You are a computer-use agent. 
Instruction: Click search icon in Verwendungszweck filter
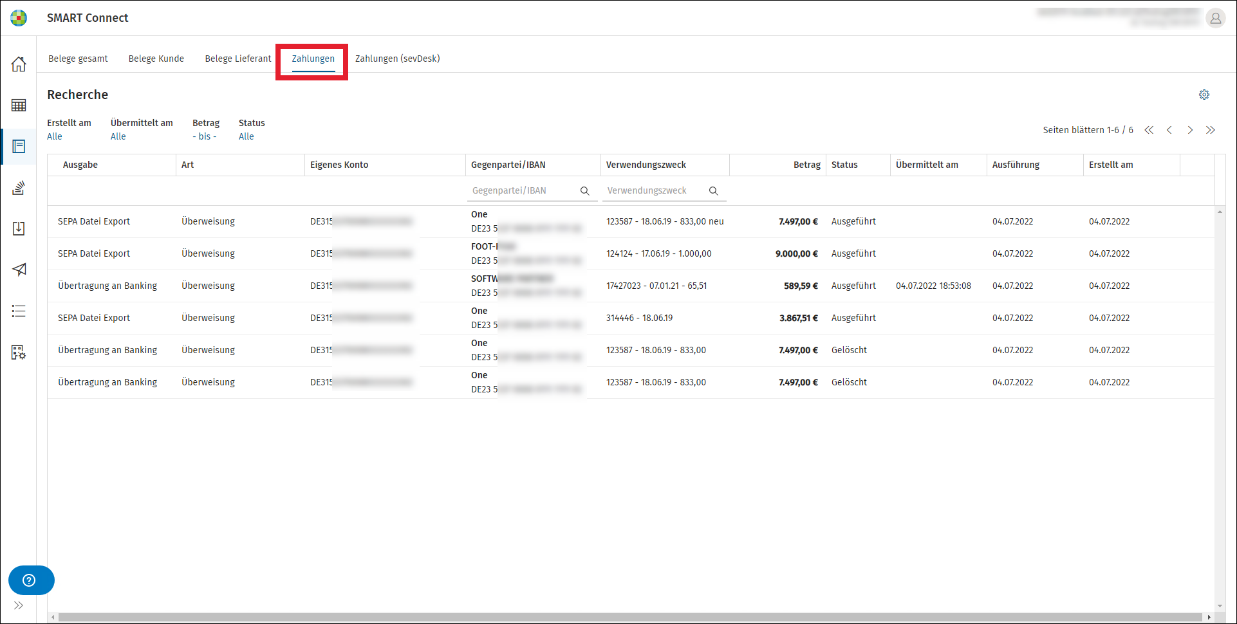[713, 190]
